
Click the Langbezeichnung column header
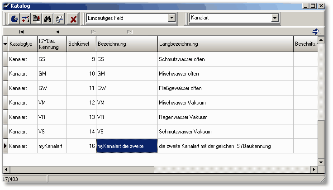(225, 44)
